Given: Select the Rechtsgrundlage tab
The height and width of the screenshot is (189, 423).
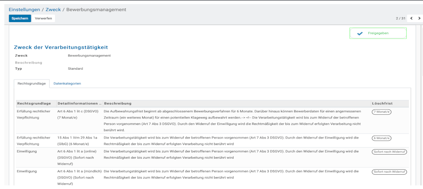Looking at the screenshot, I should 32,83.
